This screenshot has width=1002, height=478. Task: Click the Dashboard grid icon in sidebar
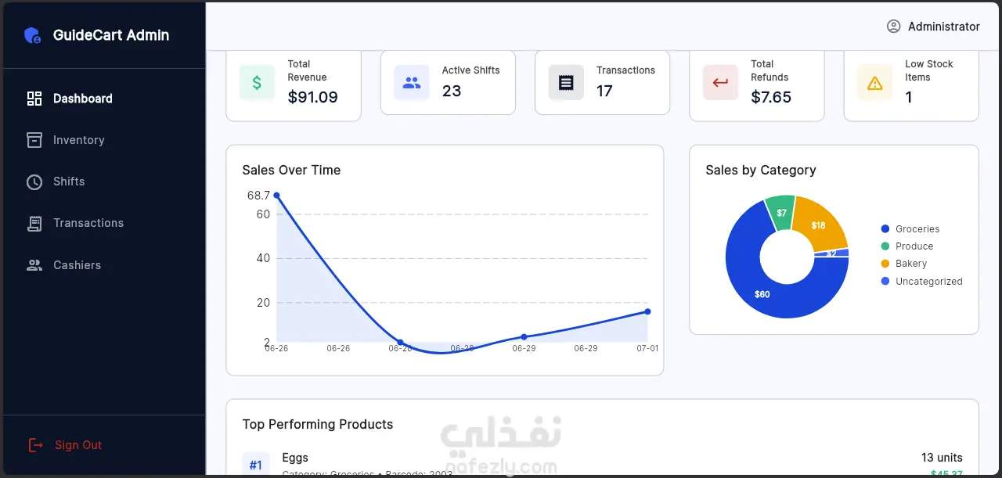[34, 99]
